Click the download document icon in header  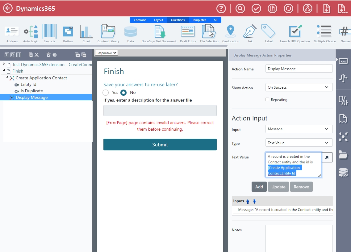click(x=327, y=9)
